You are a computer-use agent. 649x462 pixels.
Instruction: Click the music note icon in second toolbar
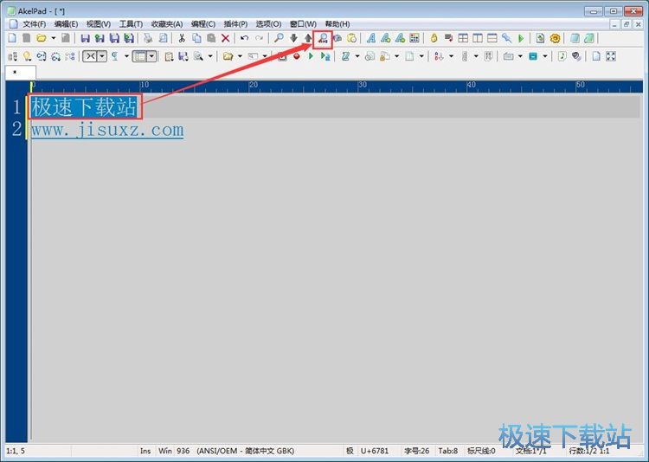point(562,56)
